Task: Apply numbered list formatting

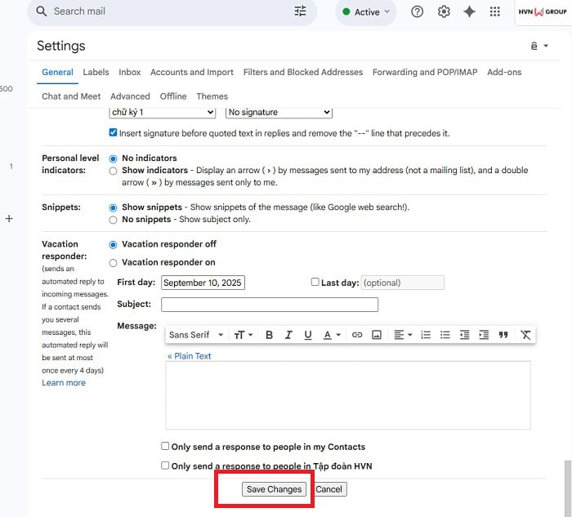Action: [426, 335]
